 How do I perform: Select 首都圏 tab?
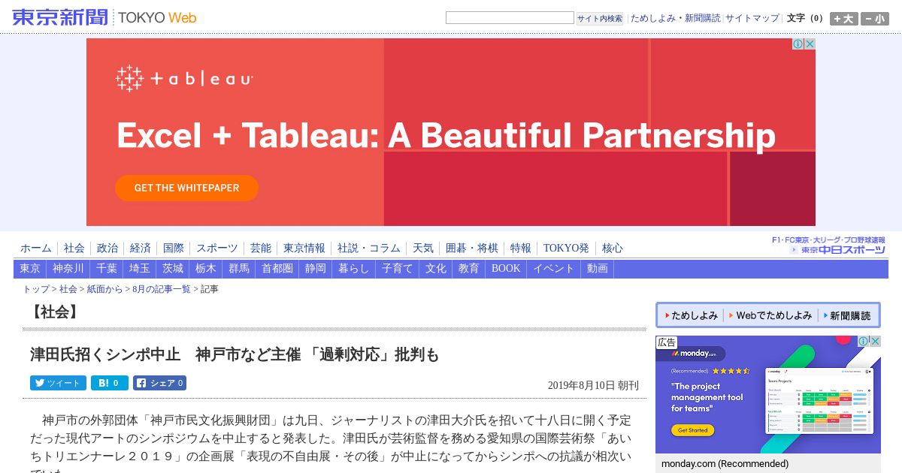tap(277, 269)
